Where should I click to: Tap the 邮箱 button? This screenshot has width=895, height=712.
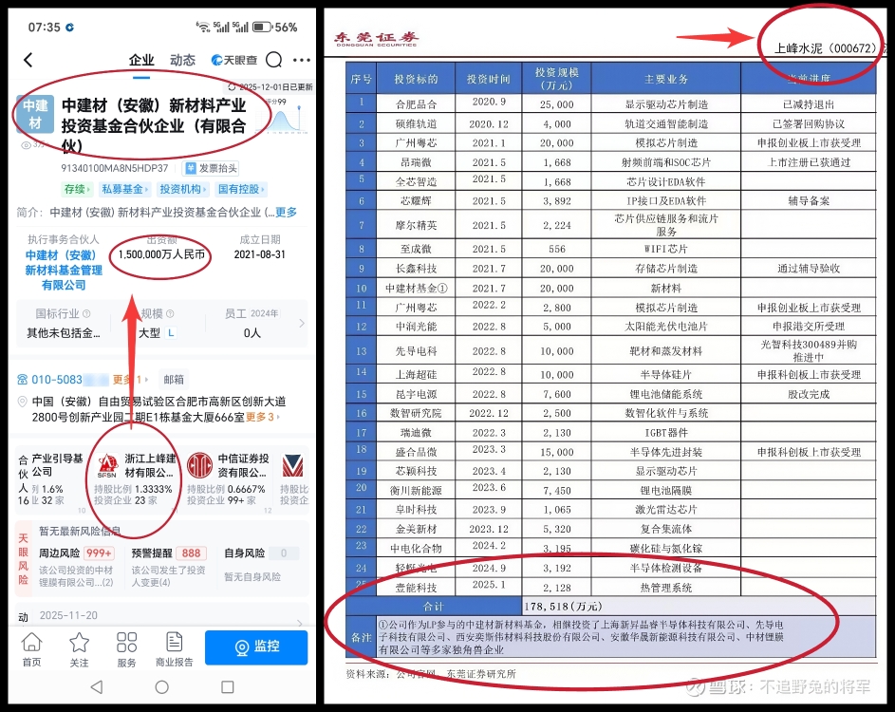pyautogui.click(x=174, y=380)
